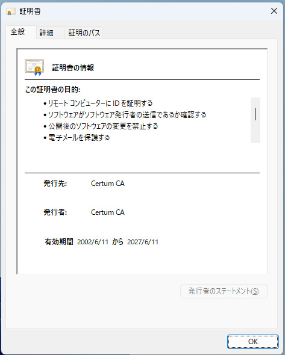Click the certificate ribbon icon beside 証明書の情報
Screen dimensions: 285x355
pyautogui.click(x=34, y=67)
